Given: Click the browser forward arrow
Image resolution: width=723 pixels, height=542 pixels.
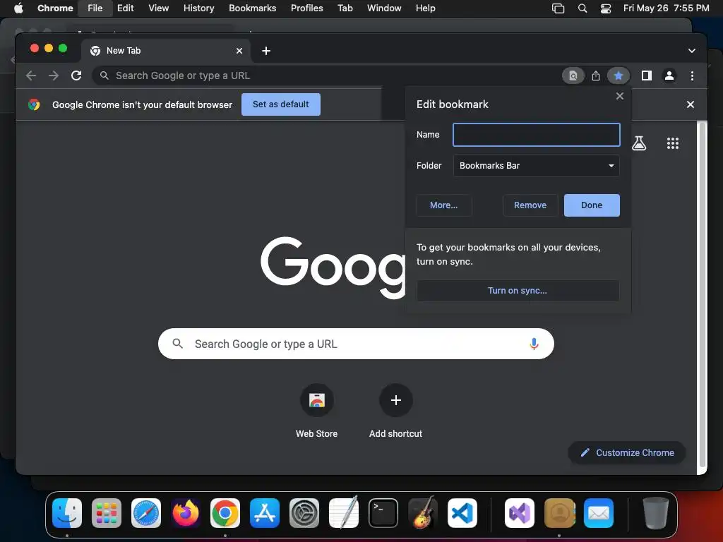Looking at the screenshot, I should (54, 76).
